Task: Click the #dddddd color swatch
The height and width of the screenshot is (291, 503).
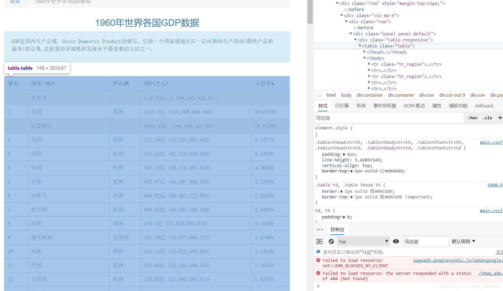Action: pos(382,171)
